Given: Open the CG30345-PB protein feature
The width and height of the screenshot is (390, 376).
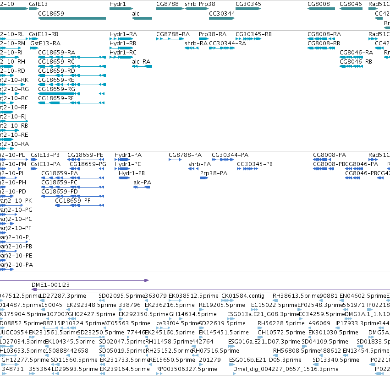Looking at the screenshot, I should point(247,169).
